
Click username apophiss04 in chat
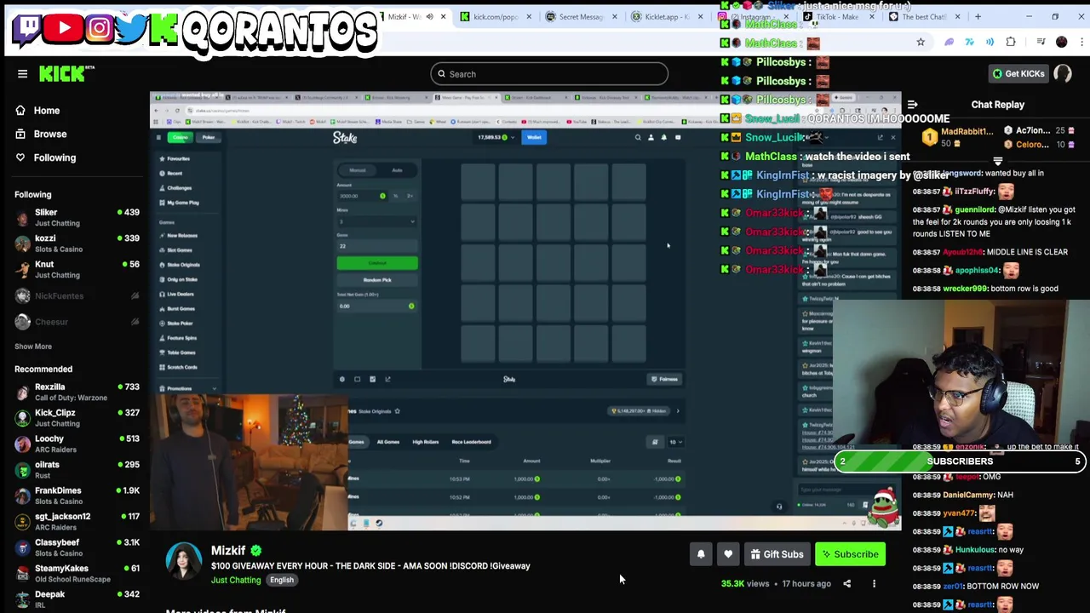click(977, 271)
